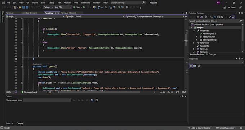Screen dimensions: 245x130
Task: Open Project1 navigation dropdown in editor
Action: click(x=35, y=17)
